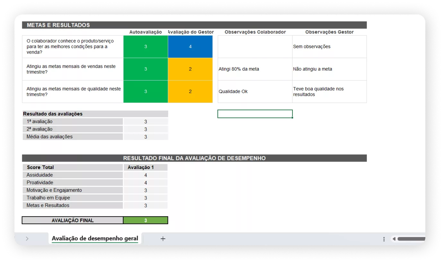443x263 pixels.
Task: Switch to the Avaliação de desempenho geral tab
Action: pos(95,239)
